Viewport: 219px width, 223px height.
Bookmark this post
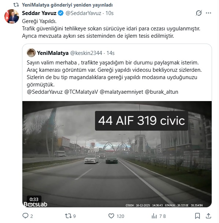point(197,216)
